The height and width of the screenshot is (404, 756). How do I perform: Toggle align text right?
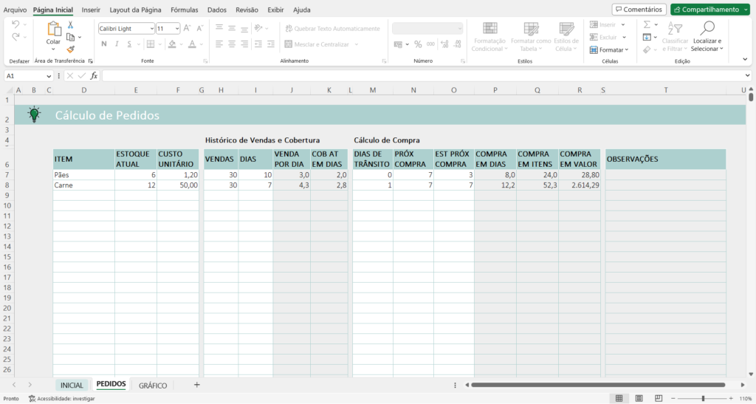pyautogui.click(x=244, y=44)
